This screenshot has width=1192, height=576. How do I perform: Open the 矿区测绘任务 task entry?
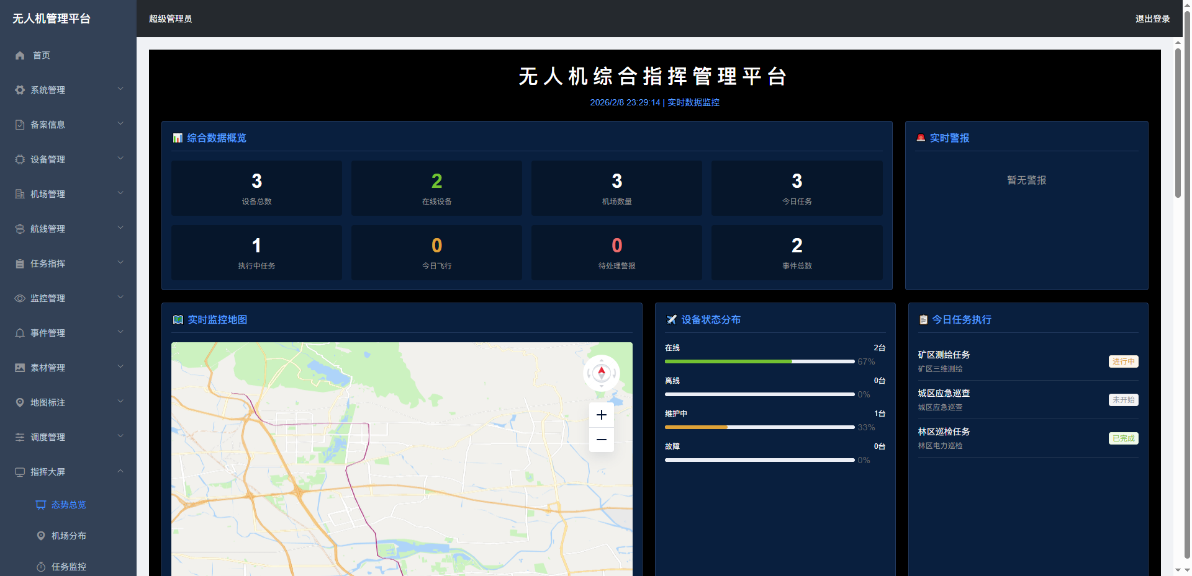(944, 355)
